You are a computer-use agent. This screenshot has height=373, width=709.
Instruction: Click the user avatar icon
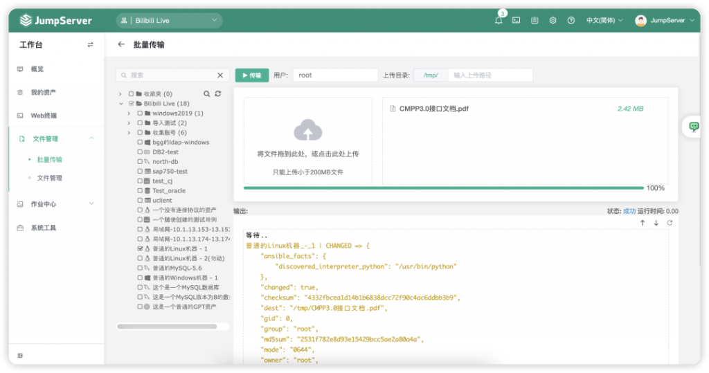click(640, 20)
